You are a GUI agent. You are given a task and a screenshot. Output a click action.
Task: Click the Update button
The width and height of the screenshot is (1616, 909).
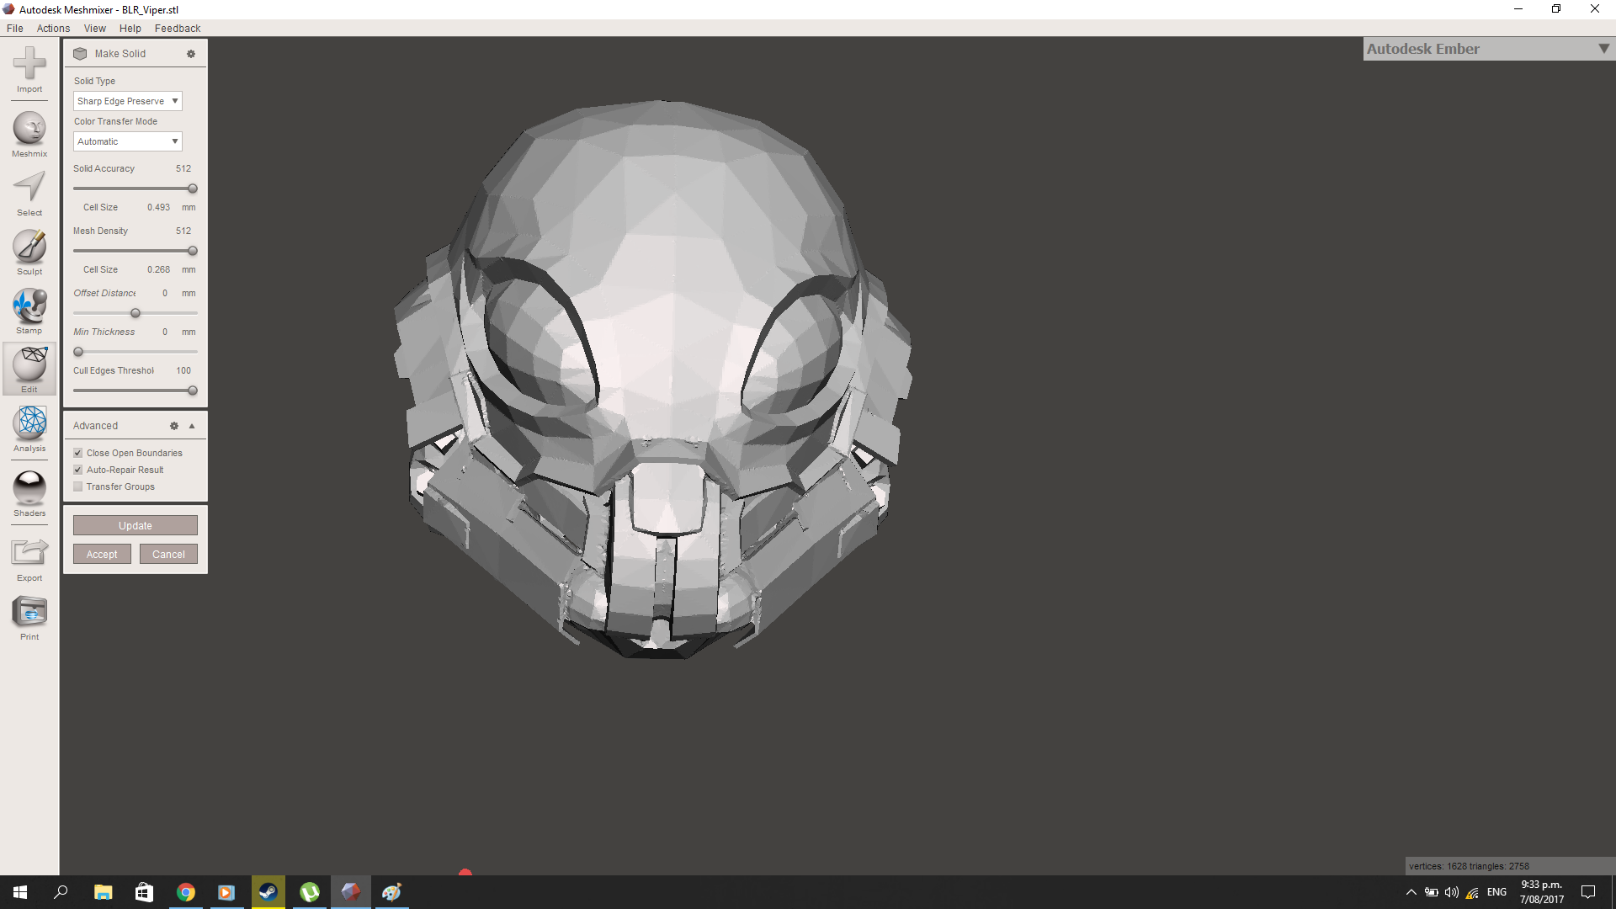136,526
